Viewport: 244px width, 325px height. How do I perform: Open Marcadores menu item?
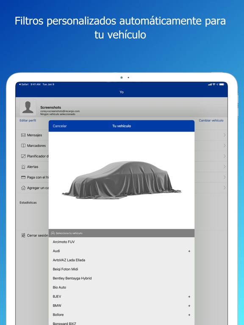point(36,146)
